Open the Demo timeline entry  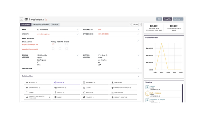click(x=152, y=86)
